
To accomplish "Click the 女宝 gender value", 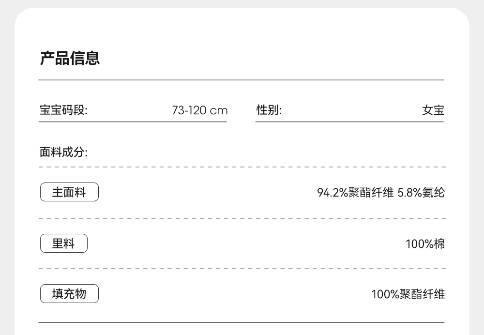I will [x=433, y=110].
